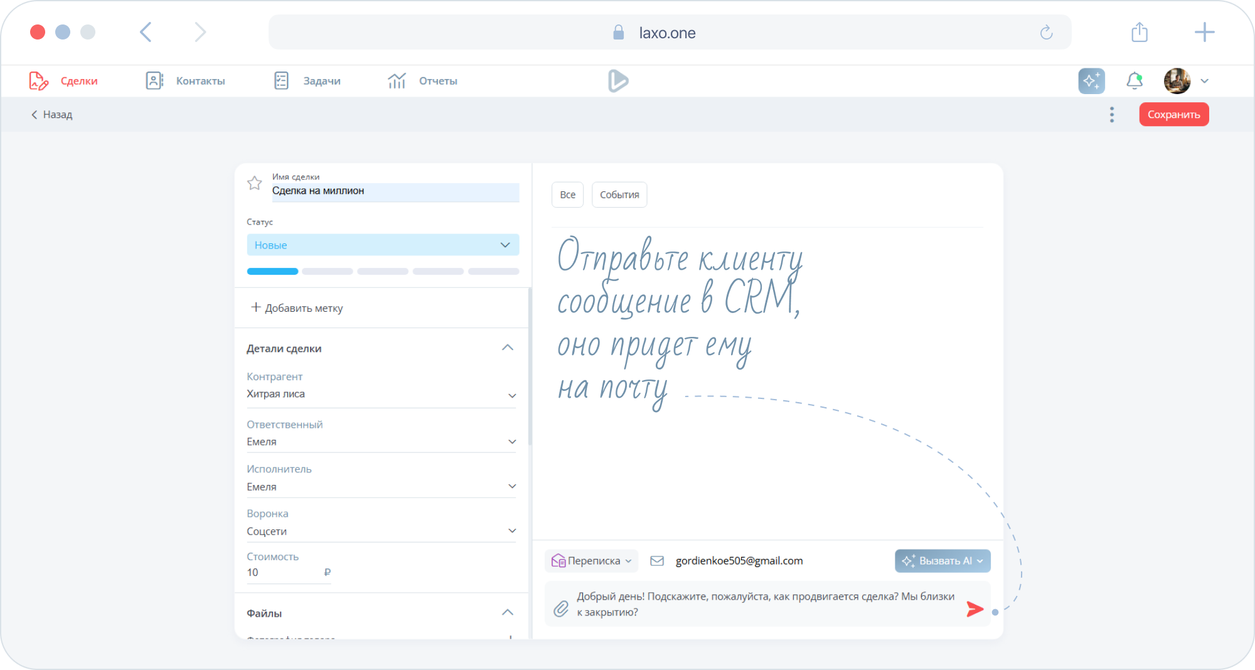Open the Статус dropdown showing Новые
The width and height of the screenshot is (1255, 670).
[x=383, y=245]
